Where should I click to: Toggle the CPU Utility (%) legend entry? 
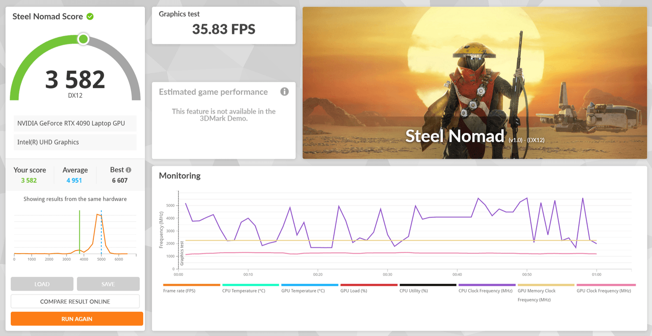tap(428, 289)
